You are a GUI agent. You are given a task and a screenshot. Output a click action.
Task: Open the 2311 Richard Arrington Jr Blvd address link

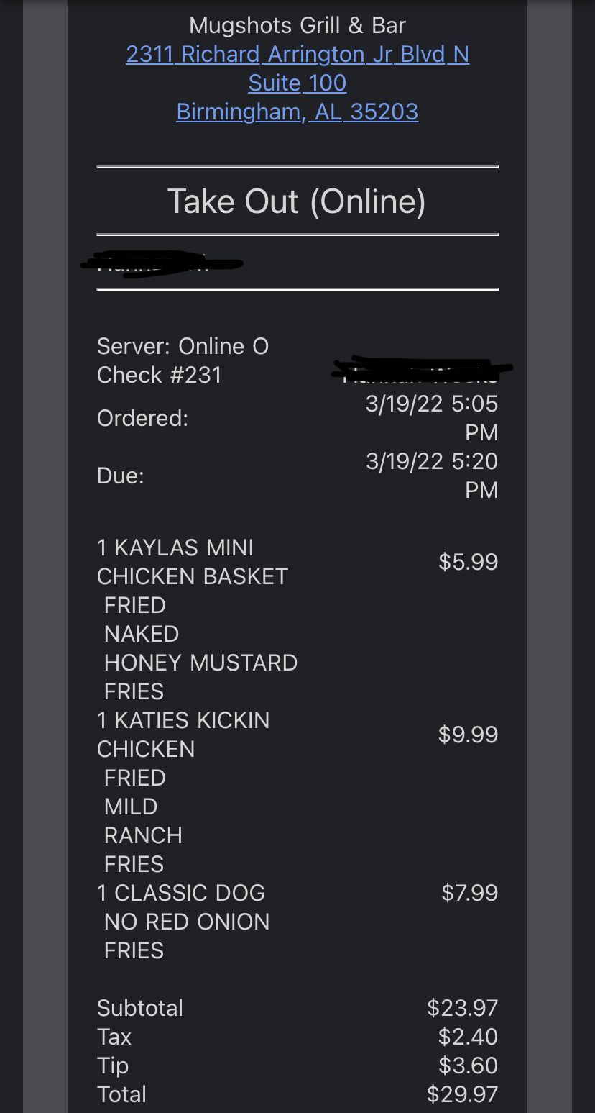coord(297,55)
